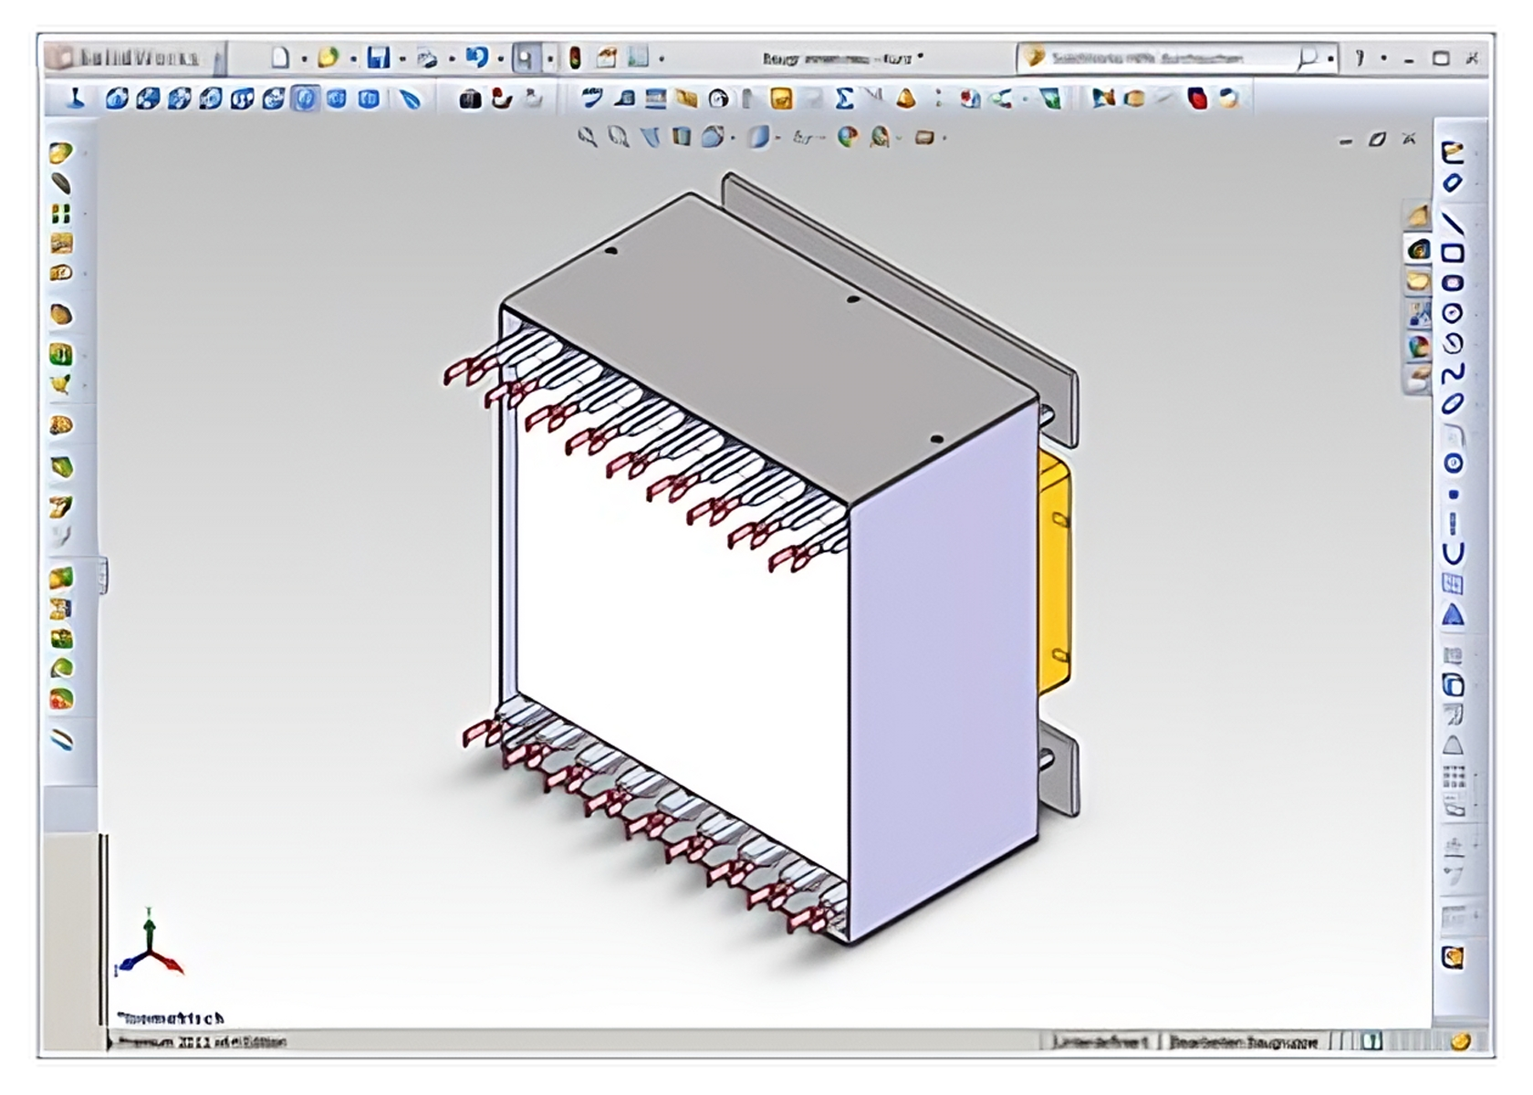The height and width of the screenshot is (1095, 1533).
Task: Click the status bar editing mode label
Action: click(1244, 1041)
